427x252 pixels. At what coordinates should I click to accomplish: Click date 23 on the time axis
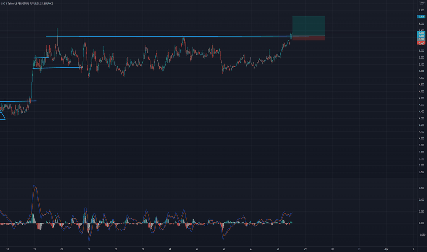coord(142,249)
